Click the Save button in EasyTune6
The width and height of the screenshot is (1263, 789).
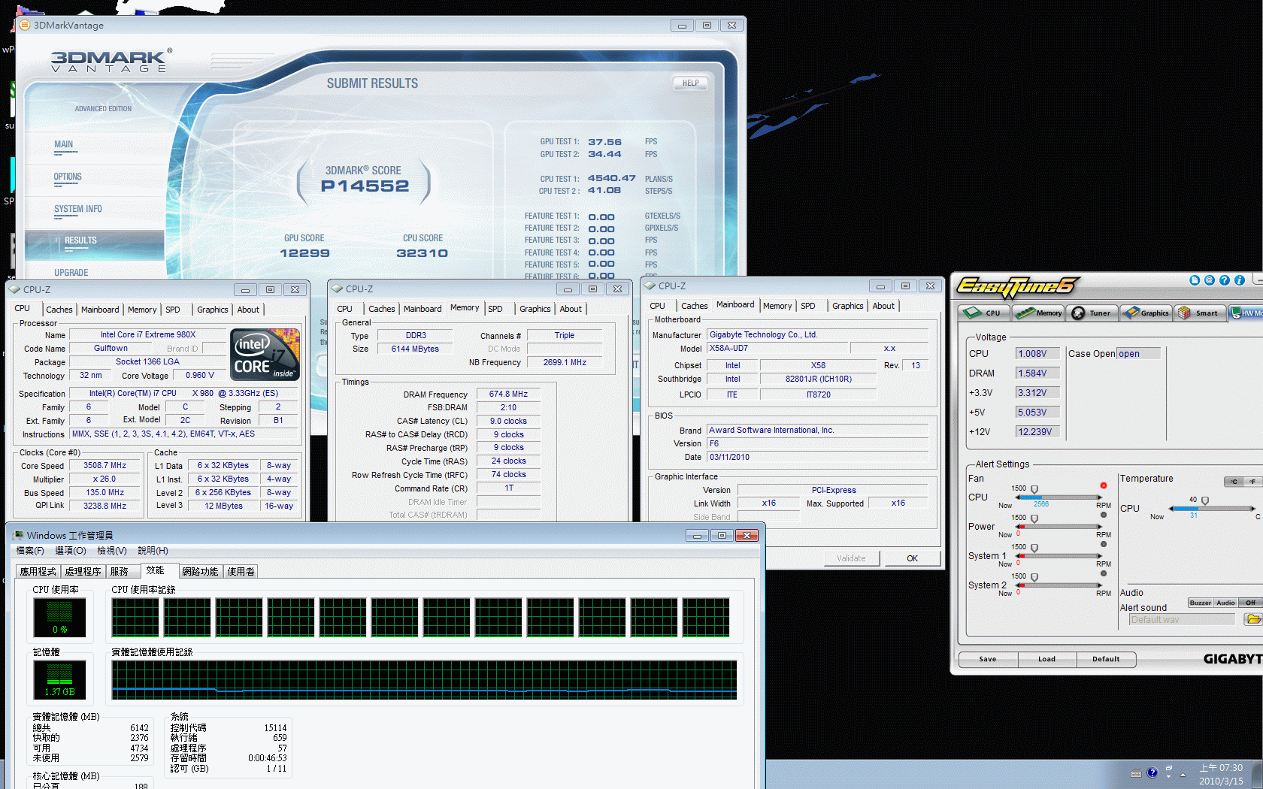pos(988,659)
